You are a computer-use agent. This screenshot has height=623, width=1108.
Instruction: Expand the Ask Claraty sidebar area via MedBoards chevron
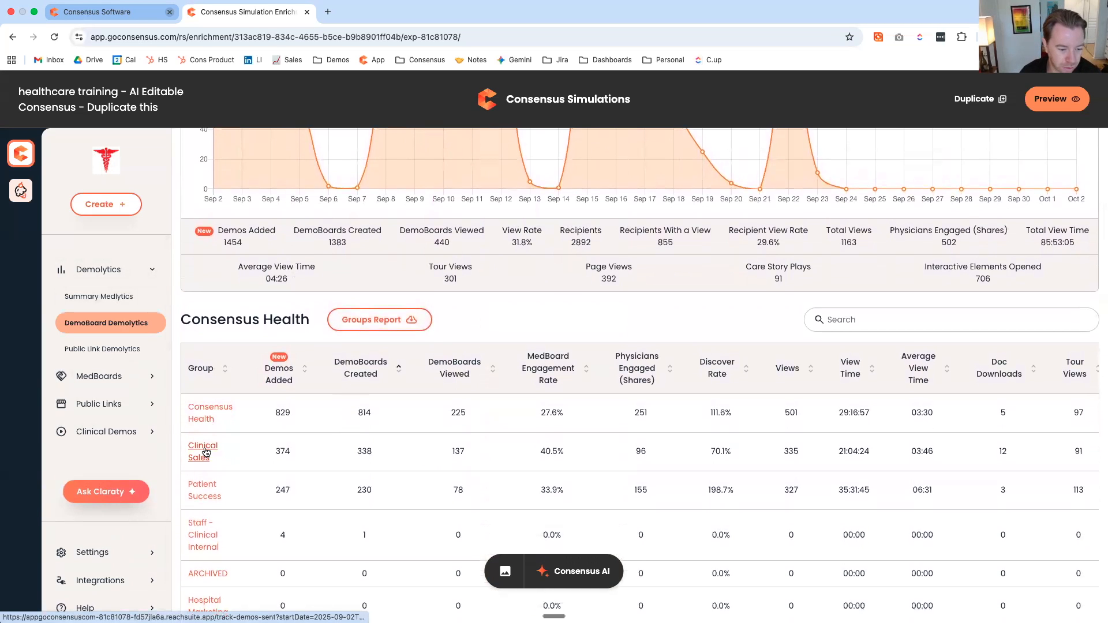[x=152, y=376]
